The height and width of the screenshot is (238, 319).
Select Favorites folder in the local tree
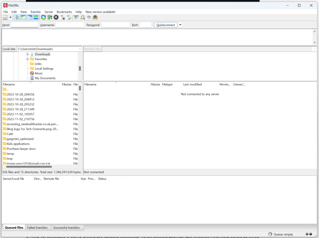[41, 59]
